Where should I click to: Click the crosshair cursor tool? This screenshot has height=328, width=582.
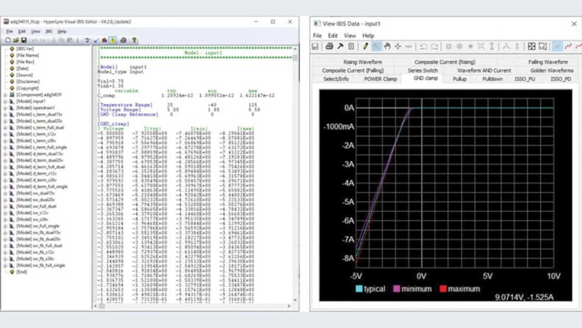398,46
